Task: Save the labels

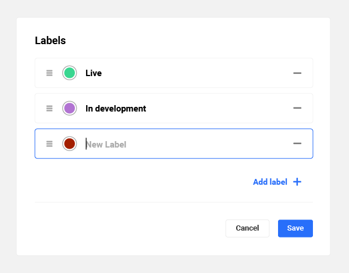Action: (x=295, y=228)
